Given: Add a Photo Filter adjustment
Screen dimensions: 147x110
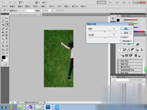Looking at the screenshot, I should coord(137,50).
